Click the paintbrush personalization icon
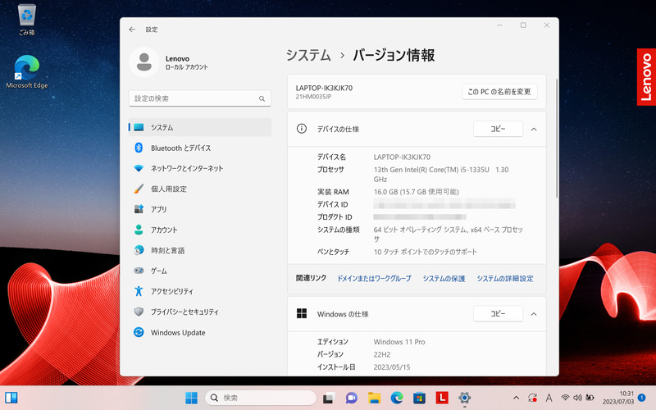This screenshot has height=410, width=656. point(139,189)
